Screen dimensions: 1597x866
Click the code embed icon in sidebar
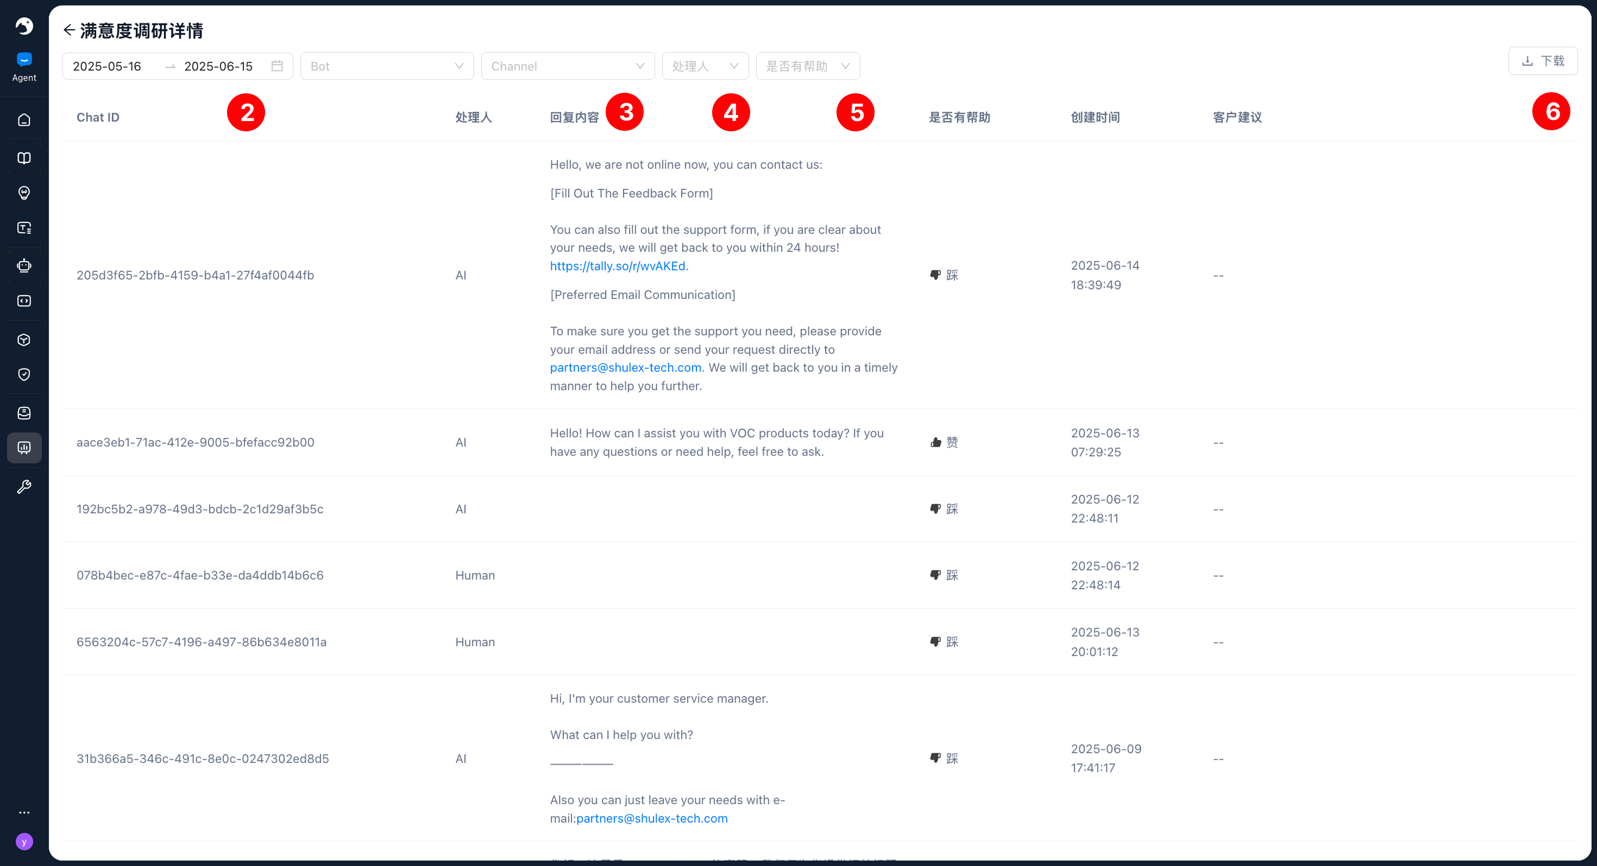point(24,301)
